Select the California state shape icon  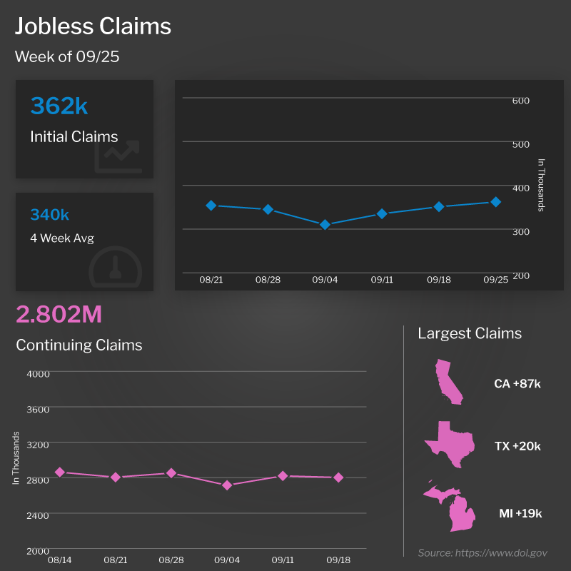[449, 382]
